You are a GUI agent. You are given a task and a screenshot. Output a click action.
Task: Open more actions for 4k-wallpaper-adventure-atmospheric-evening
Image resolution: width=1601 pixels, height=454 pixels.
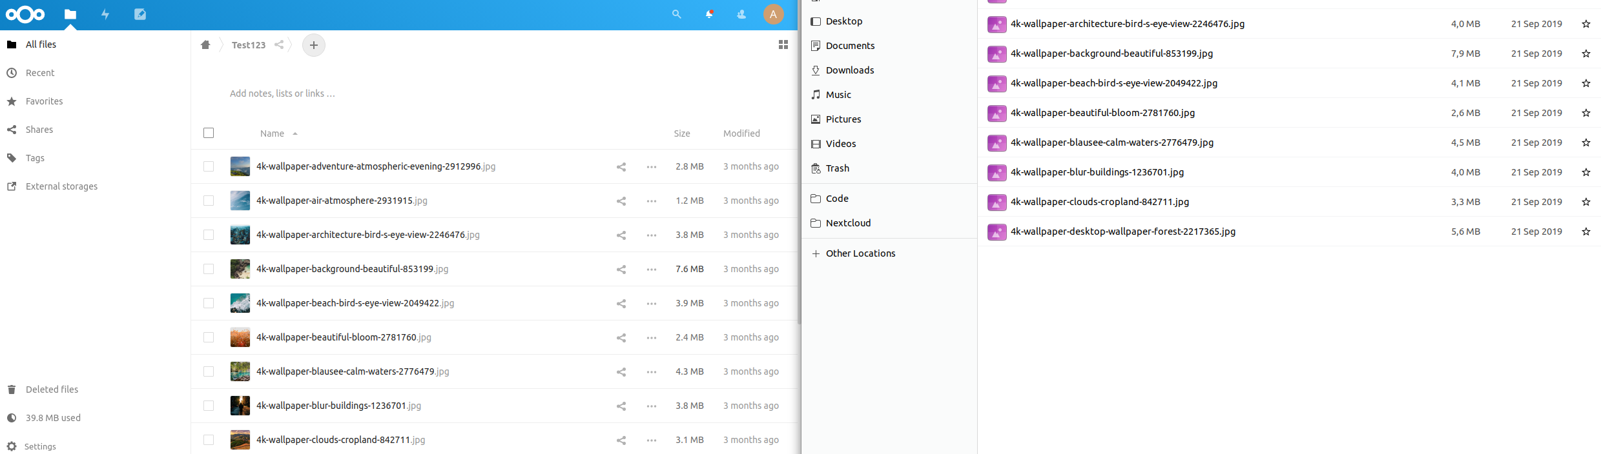click(652, 166)
